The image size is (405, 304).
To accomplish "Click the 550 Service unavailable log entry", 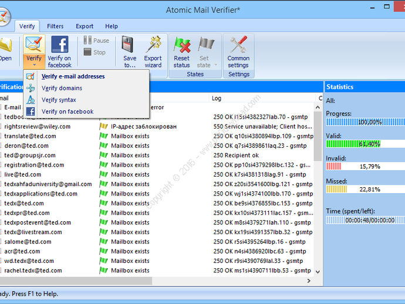I will (x=263, y=126).
